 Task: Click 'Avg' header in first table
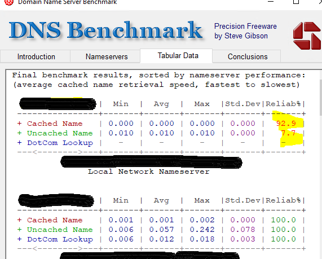tap(161, 104)
